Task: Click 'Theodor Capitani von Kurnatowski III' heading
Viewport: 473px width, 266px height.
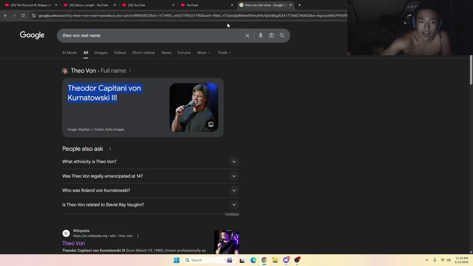Action: click(x=104, y=93)
